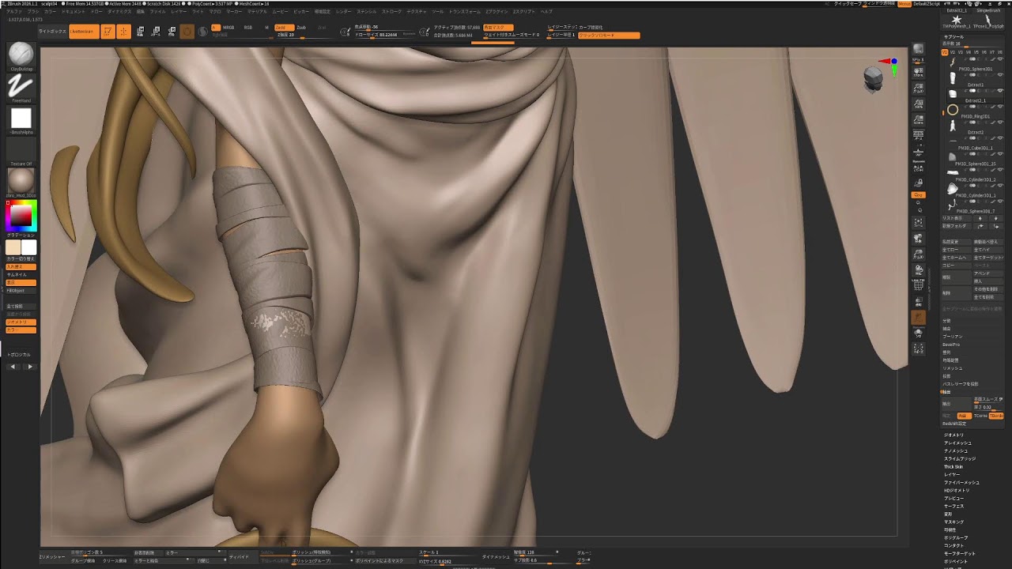The width and height of the screenshot is (1012, 569).
Task: Expand the ファイバーメッシュ section
Action: click(961, 482)
